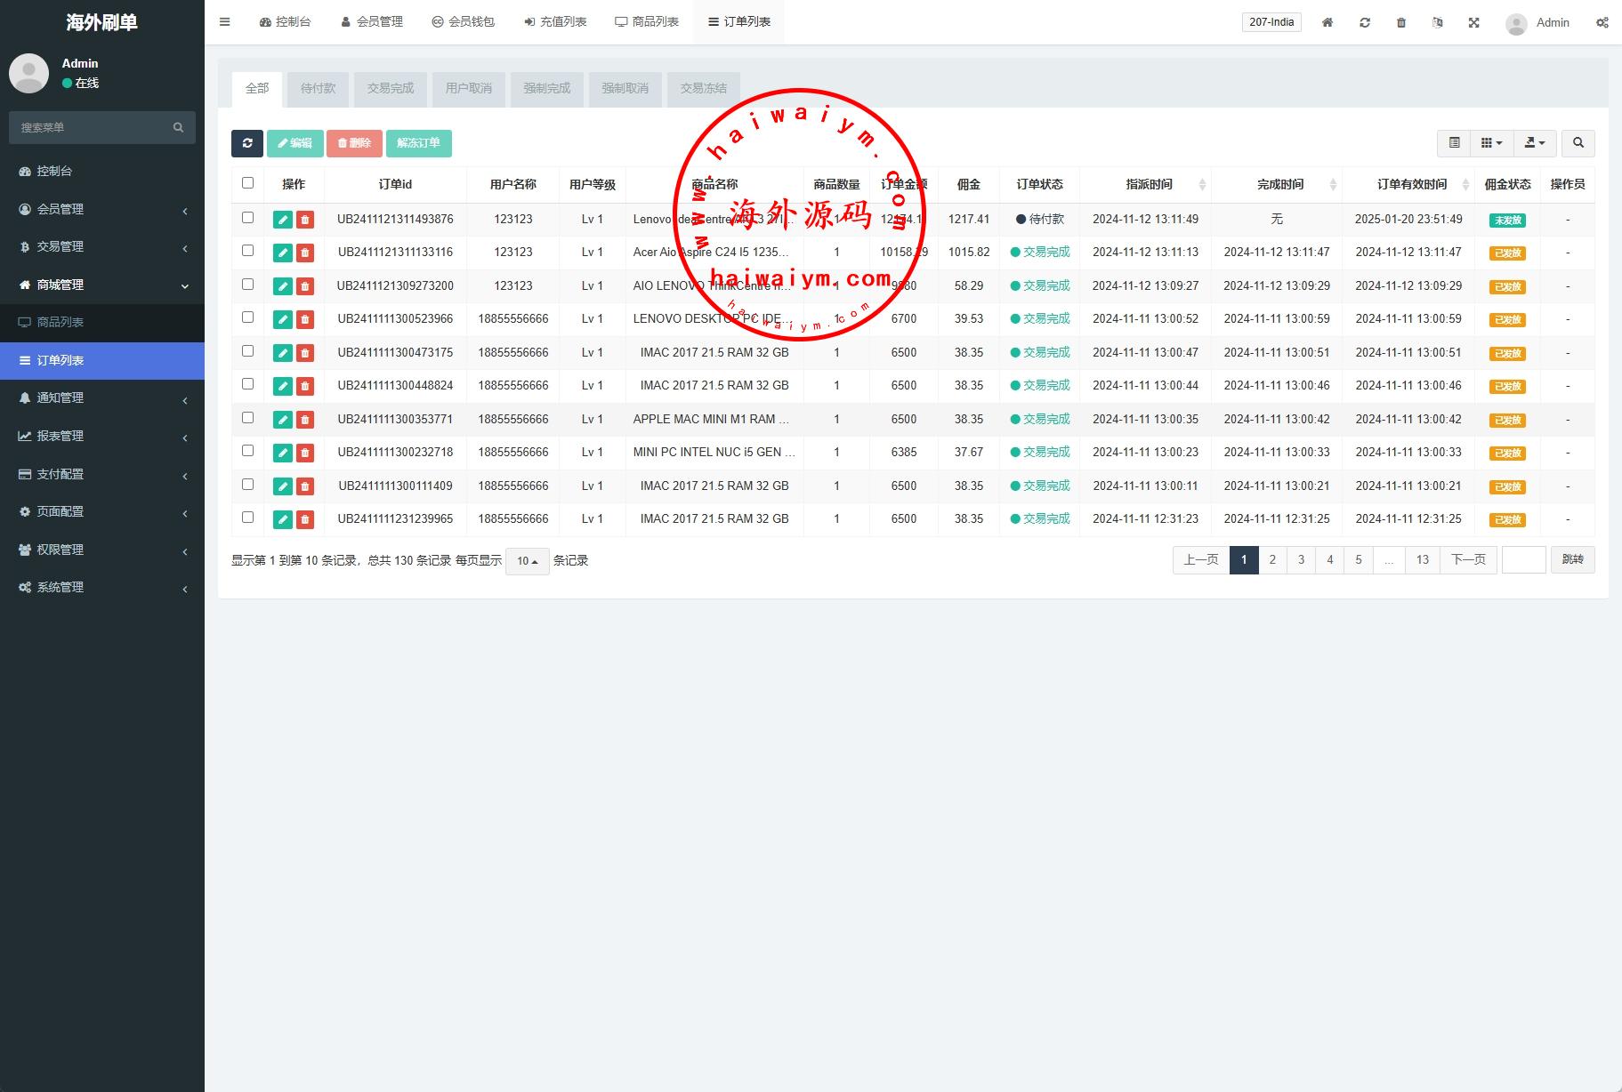Click the hamburger icon to collapse the sidebar
This screenshot has width=1622, height=1092.
[225, 22]
